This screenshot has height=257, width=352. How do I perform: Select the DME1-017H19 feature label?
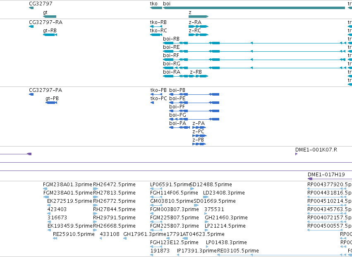point(326,175)
